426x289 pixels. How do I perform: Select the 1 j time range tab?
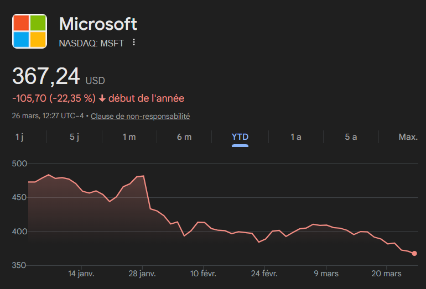click(x=19, y=137)
